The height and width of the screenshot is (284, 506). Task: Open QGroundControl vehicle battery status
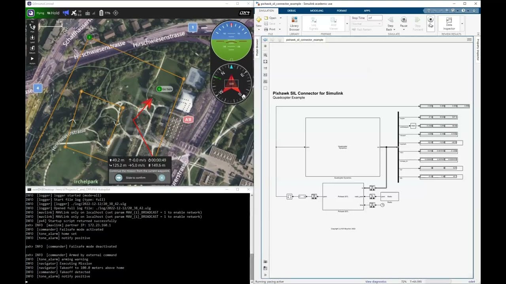(104, 13)
